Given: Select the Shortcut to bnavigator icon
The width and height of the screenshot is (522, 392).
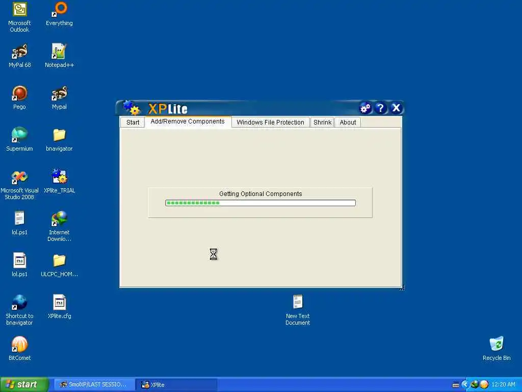Looking at the screenshot, I should tap(19, 310).
